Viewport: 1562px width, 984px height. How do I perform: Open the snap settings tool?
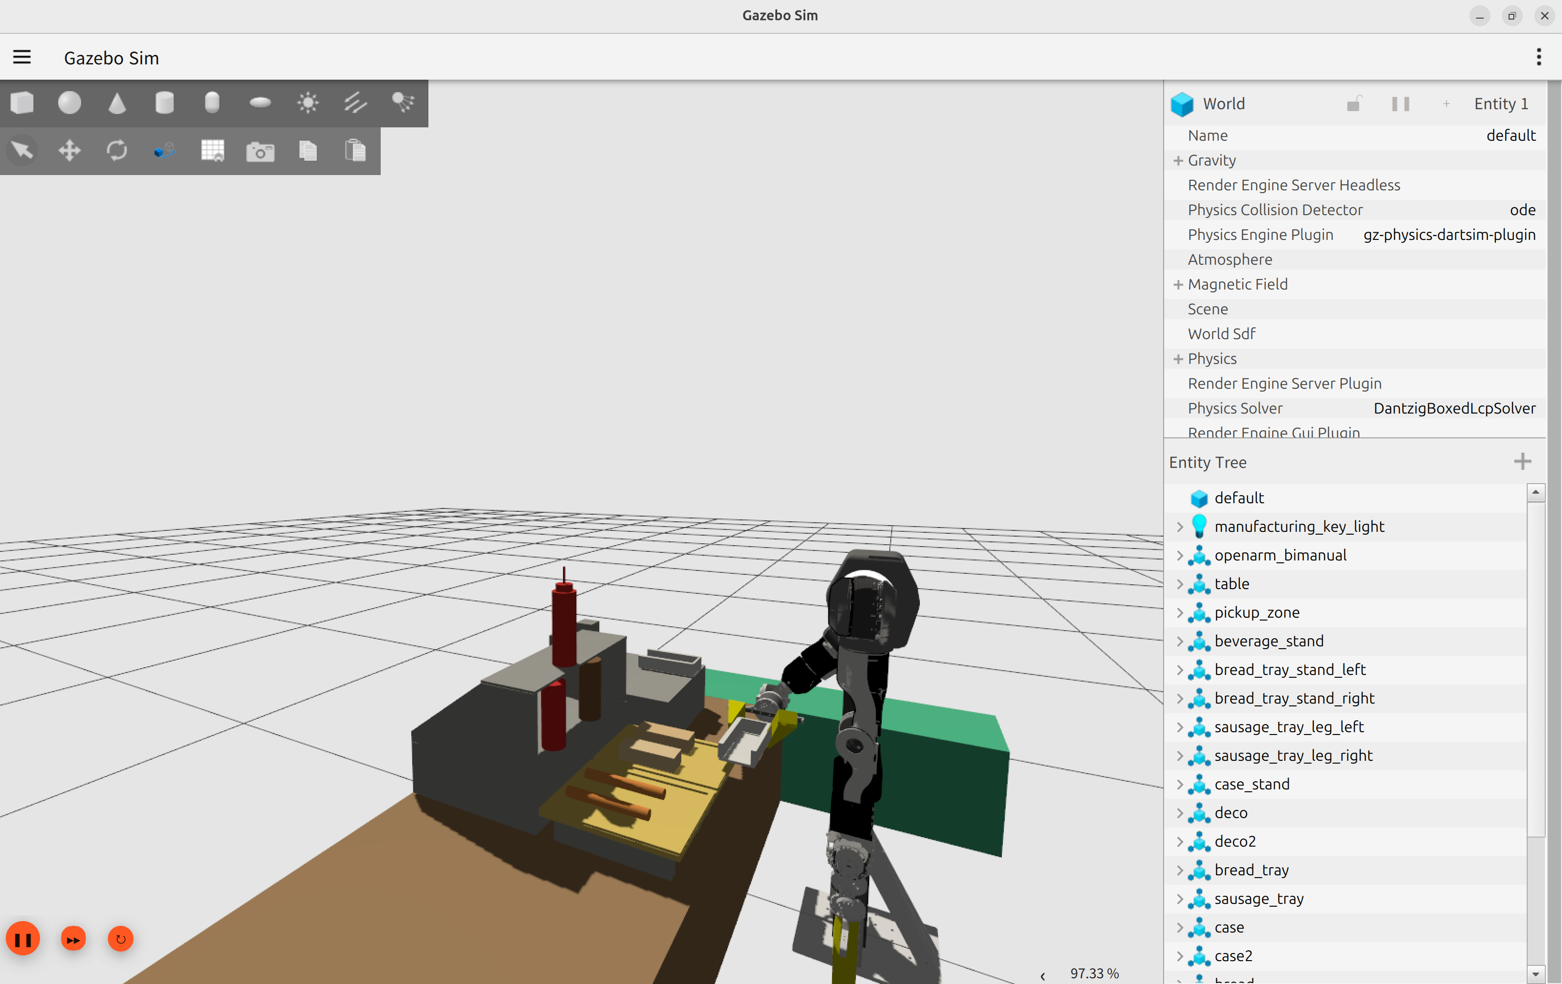(165, 151)
